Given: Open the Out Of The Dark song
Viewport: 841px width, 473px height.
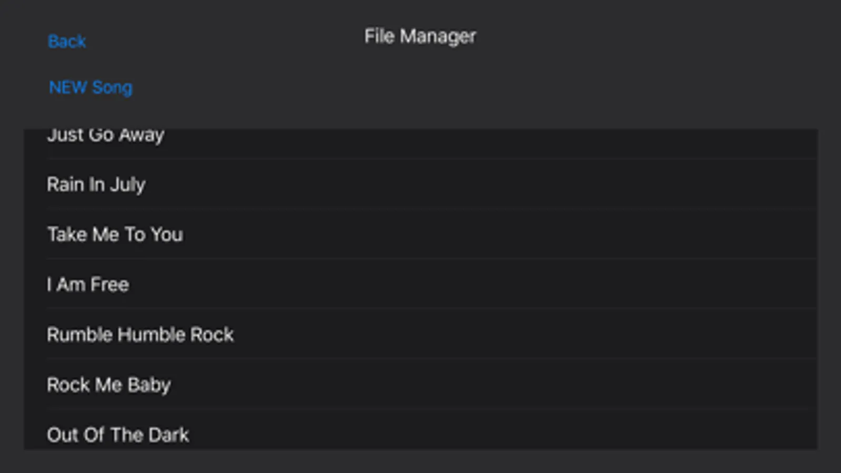Looking at the screenshot, I should pos(118,435).
